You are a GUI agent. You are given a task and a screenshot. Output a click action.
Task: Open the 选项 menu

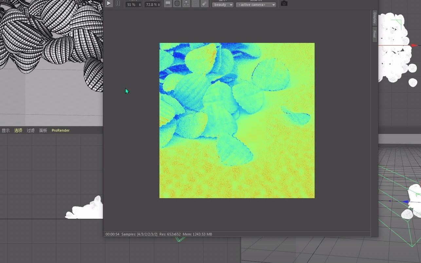(18, 130)
